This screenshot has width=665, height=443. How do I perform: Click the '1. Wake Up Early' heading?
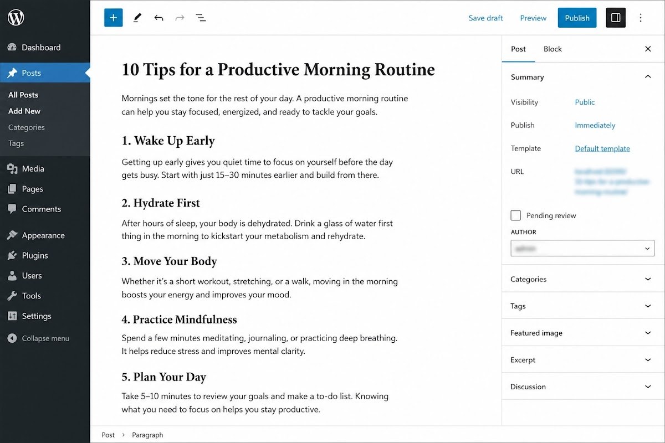point(168,141)
